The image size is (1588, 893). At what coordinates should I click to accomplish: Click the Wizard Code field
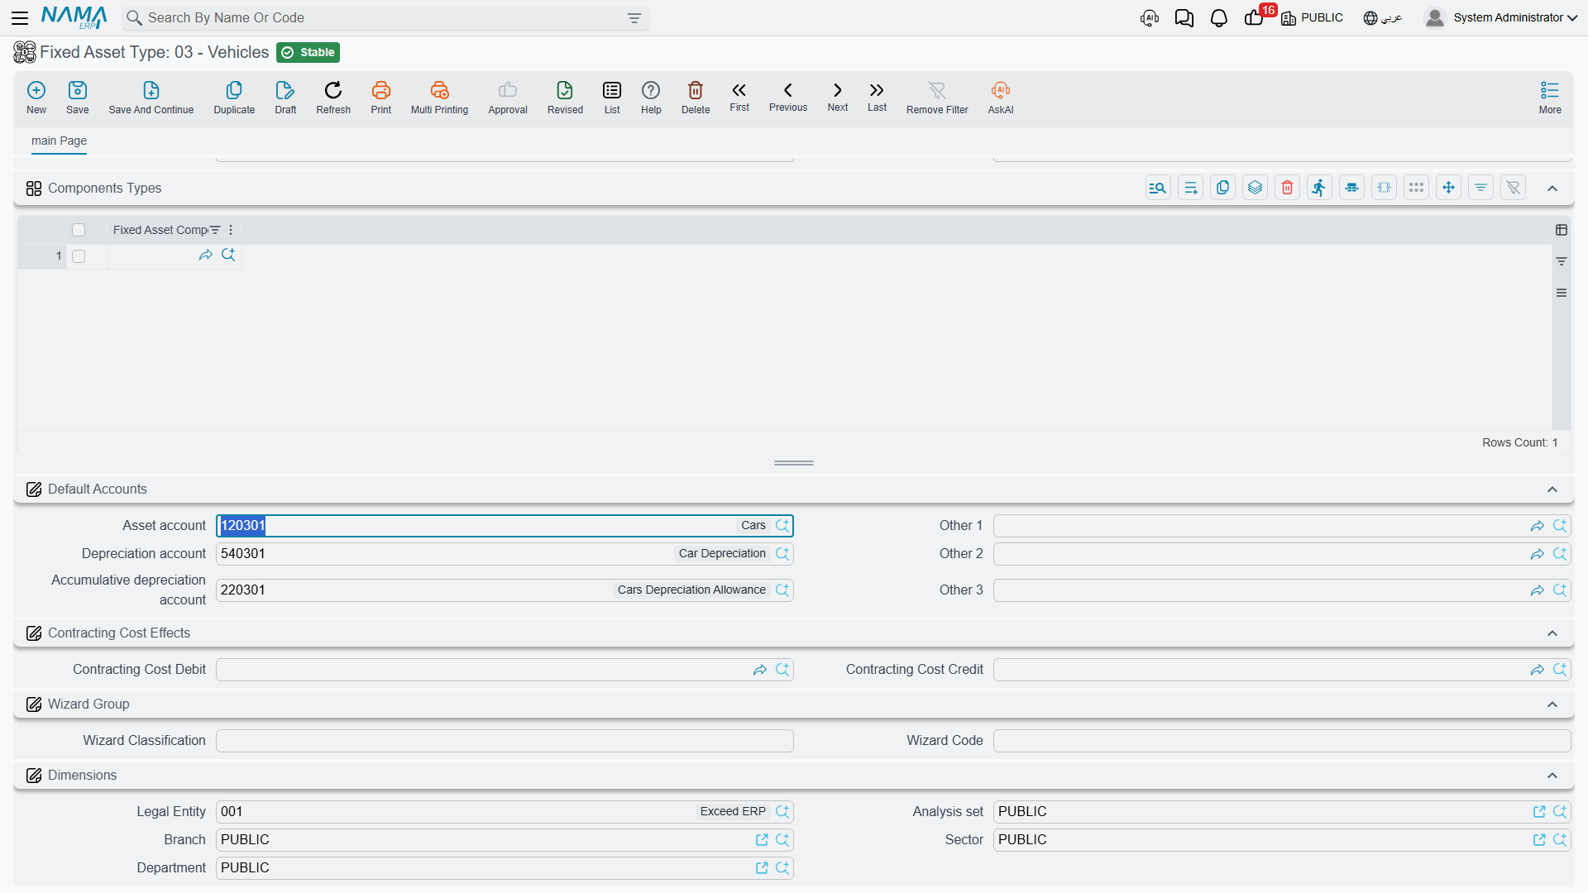1282,741
